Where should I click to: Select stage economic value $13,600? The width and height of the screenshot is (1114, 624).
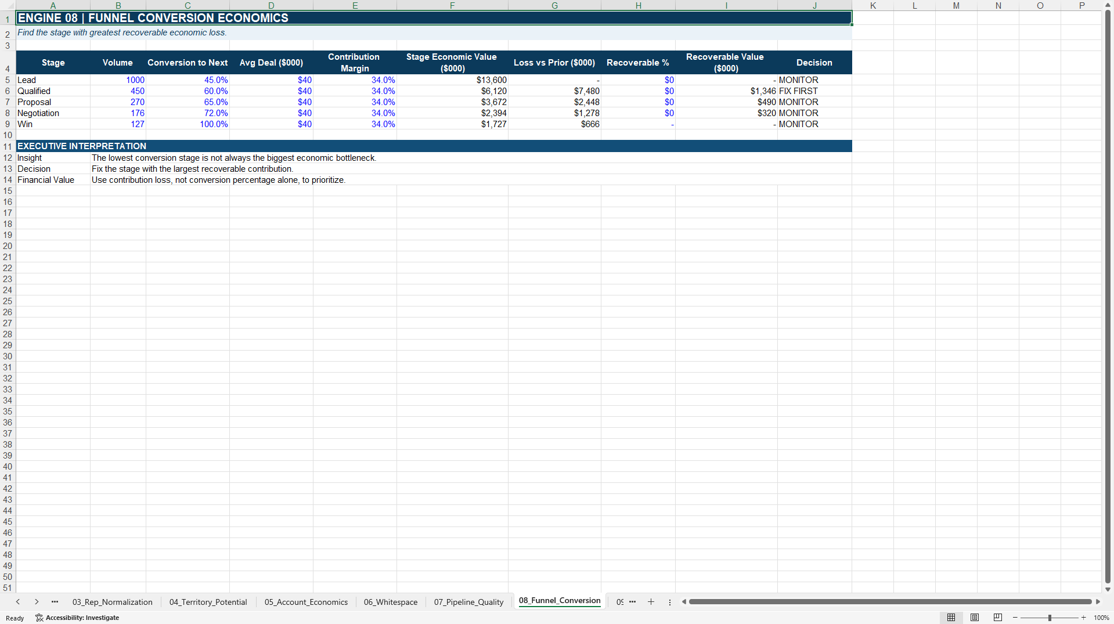pyautogui.click(x=452, y=80)
